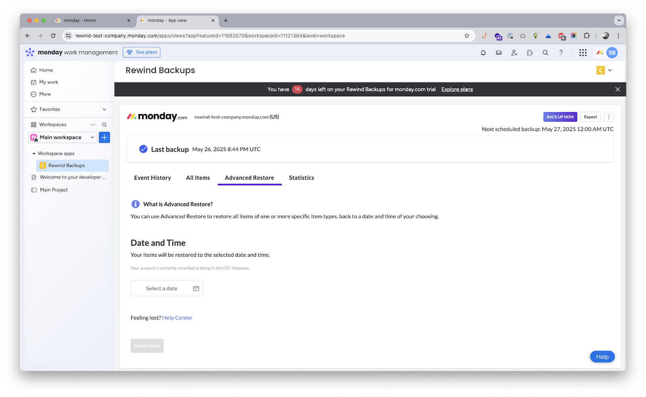Open the apps puzzle-piece icon

click(530, 52)
